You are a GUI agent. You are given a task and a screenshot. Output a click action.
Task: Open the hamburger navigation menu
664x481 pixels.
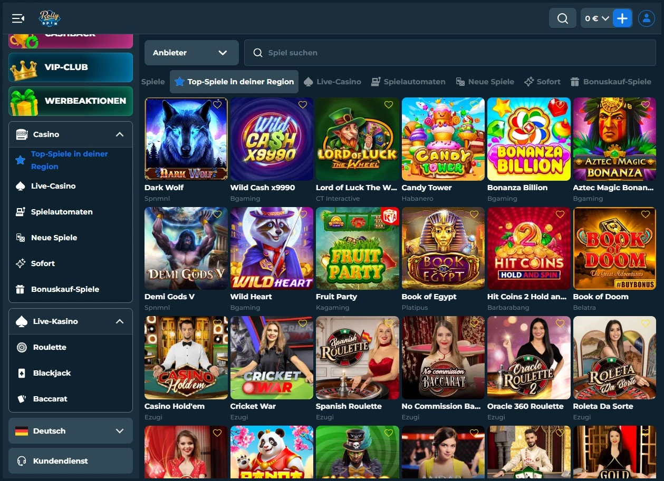(x=17, y=18)
